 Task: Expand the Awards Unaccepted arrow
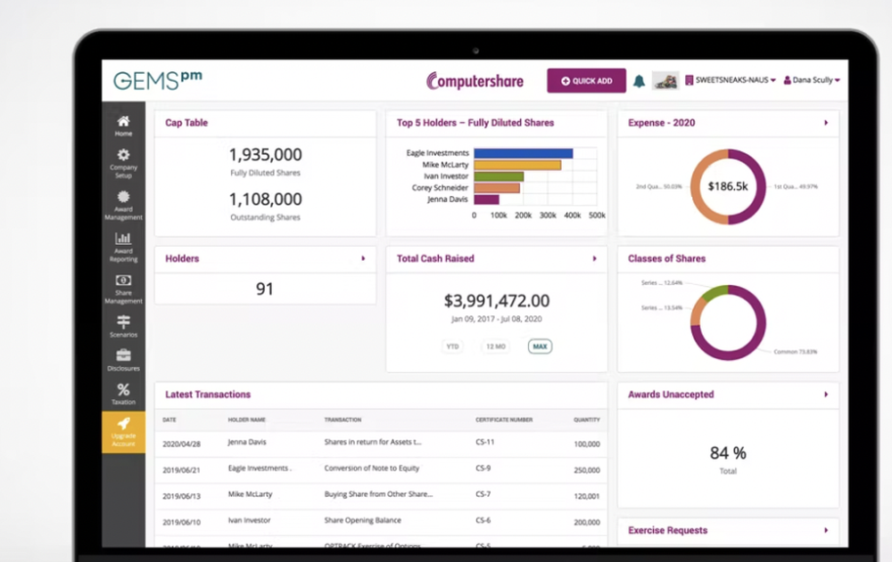[x=826, y=395]
